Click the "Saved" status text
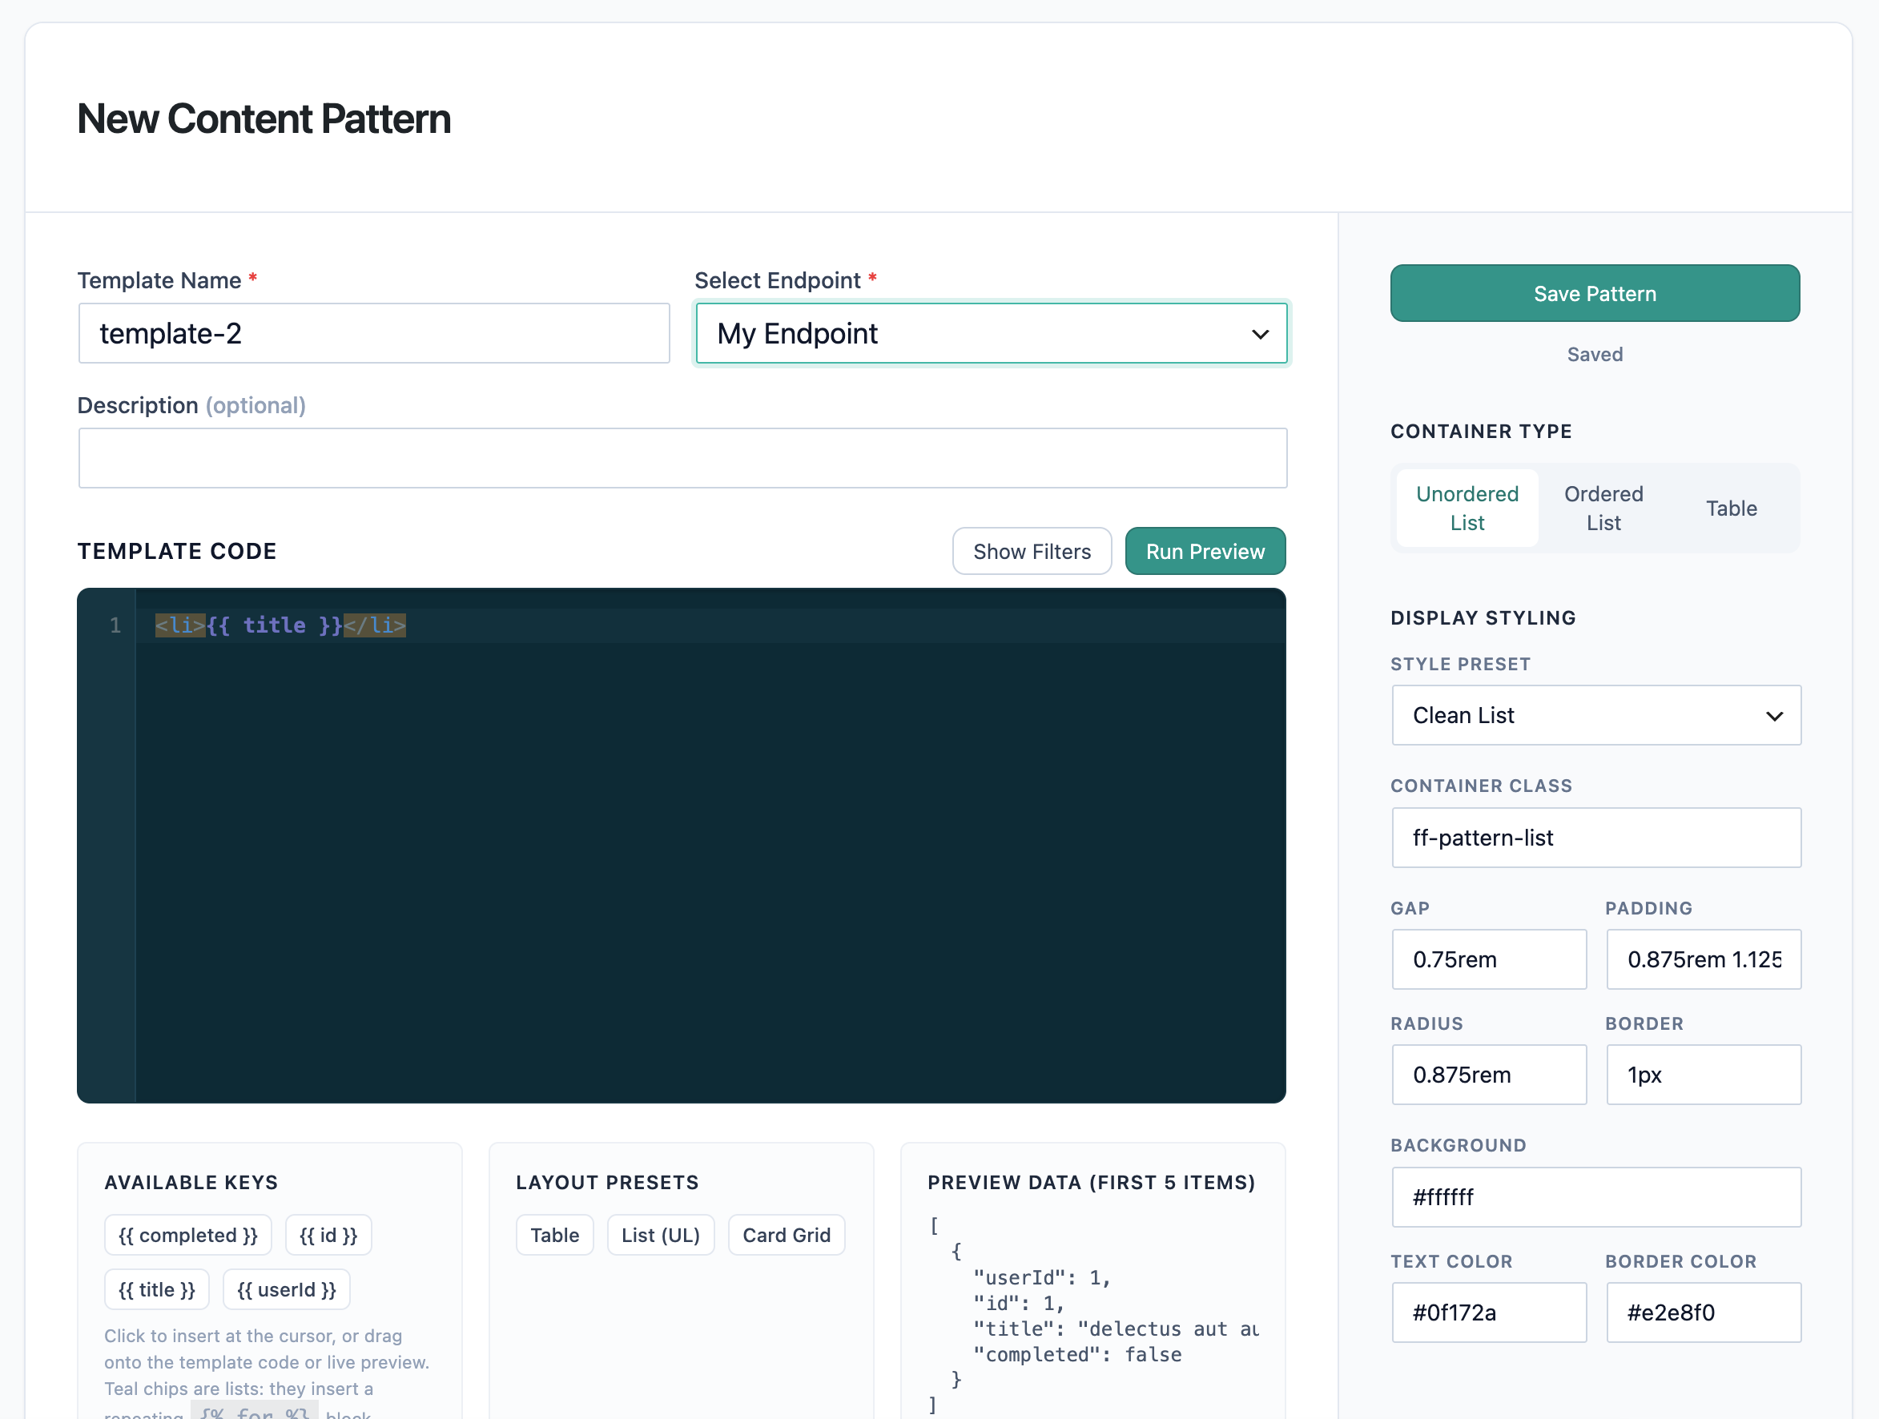 tap(1595, 354)
